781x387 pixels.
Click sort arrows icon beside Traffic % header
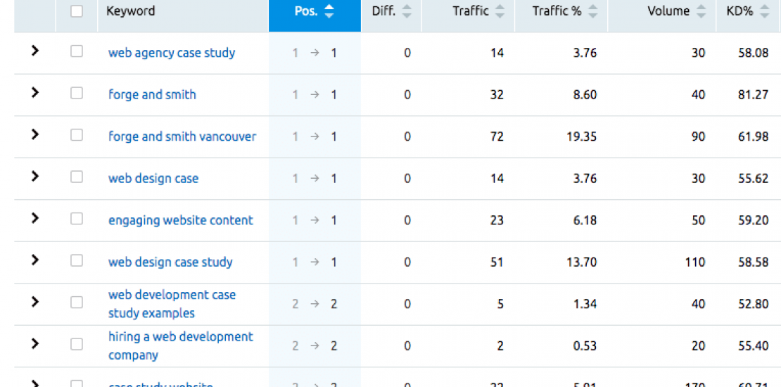pos(593,11)
